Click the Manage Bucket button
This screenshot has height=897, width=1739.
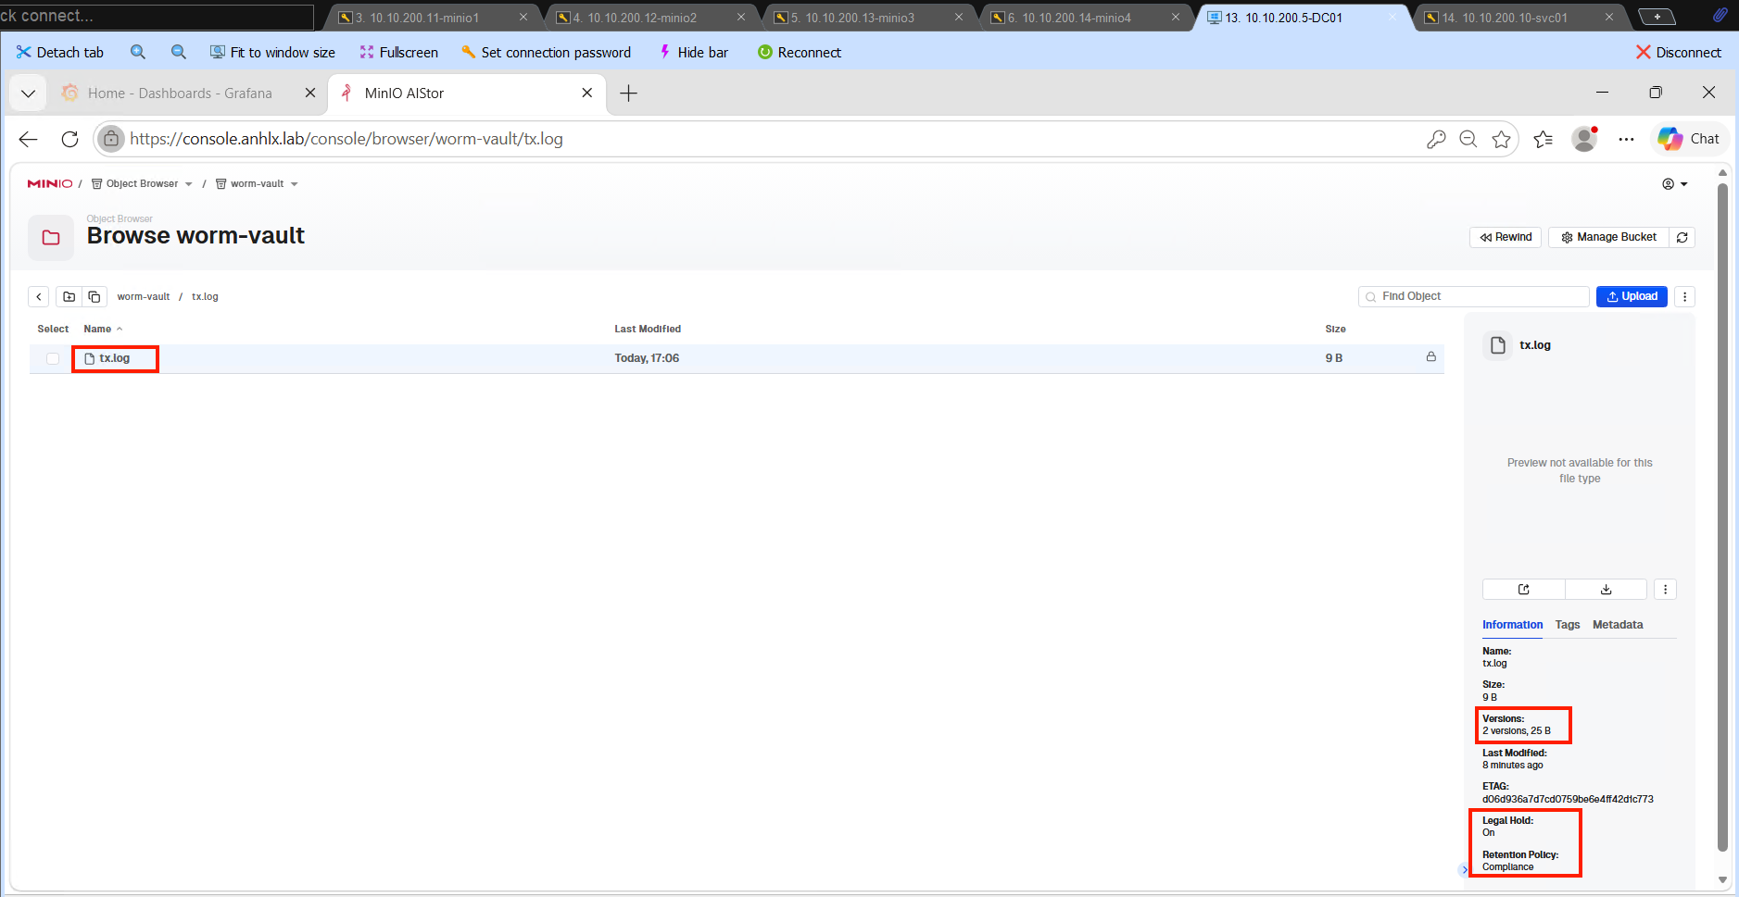pyautogui.click(x=1608, y=237)
